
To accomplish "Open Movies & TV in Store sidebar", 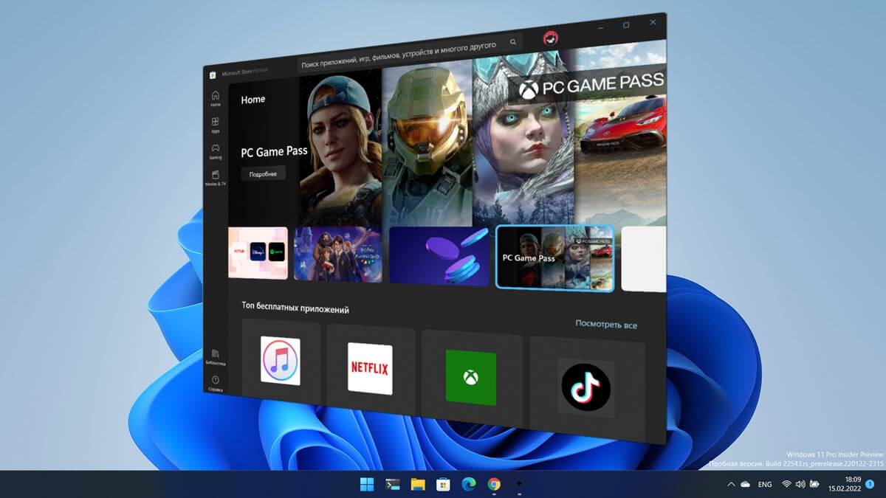I will (x=216, y=178).
